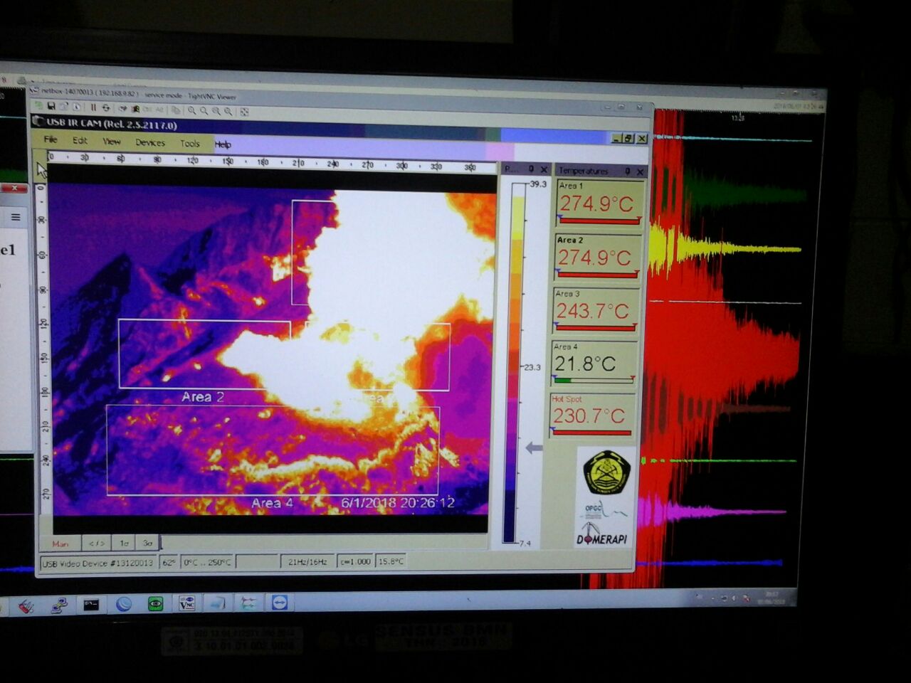Open the command prompt taskbar icon
The height and width of the screenshot is (683, 911).
[91, 605]
